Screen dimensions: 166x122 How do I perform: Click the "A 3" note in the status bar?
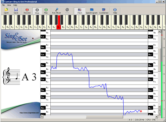[131, 120]
